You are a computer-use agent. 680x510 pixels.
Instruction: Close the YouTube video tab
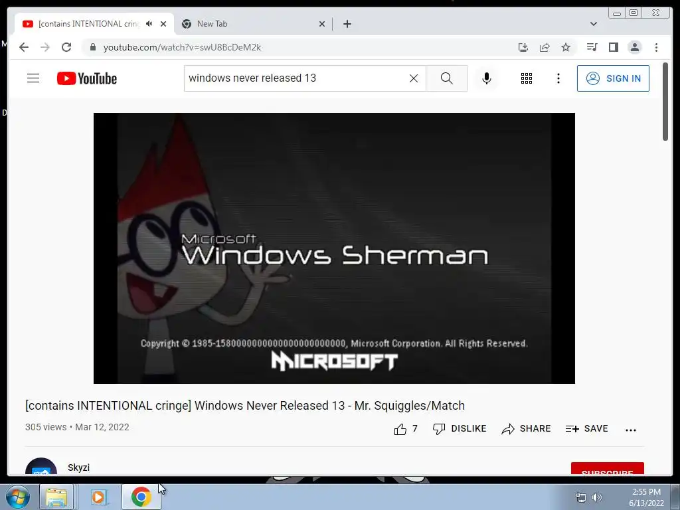(x=163, y=24)
